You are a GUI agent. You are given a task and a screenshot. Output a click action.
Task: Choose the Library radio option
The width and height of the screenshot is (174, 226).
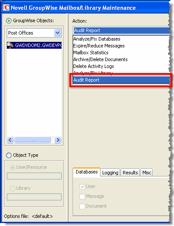pos(12,188)
